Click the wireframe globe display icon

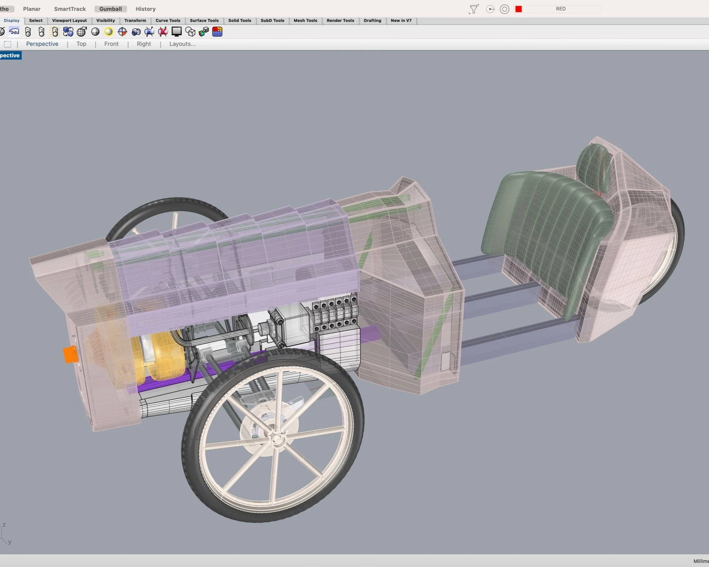coord(82,32)
